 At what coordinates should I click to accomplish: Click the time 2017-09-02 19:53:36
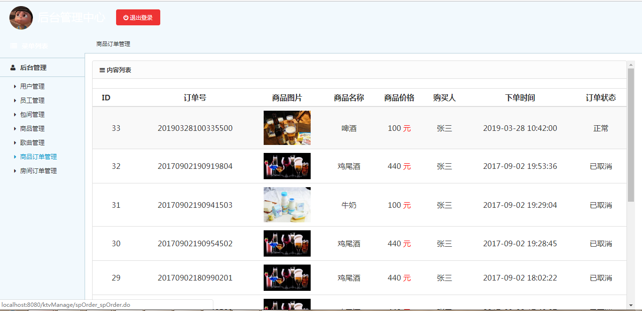tap(520, 166)
